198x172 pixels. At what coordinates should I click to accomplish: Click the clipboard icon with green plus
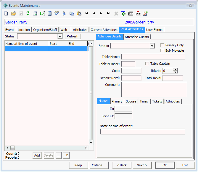[x=145, y=13]
